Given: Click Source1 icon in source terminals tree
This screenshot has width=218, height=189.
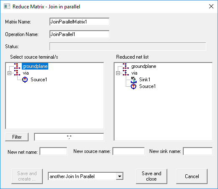Looking at the screenshot, I should click(x=25, y=80).
